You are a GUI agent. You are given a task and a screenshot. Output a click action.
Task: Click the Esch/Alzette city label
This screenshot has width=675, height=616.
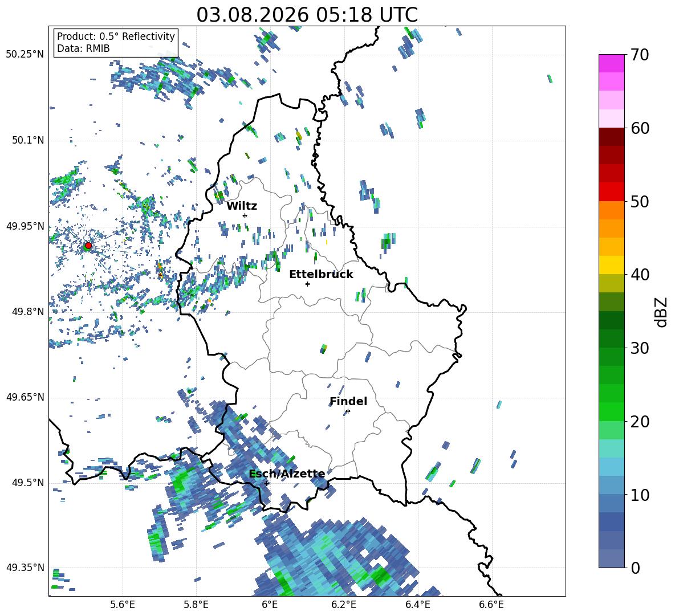[x=287, y=474]
